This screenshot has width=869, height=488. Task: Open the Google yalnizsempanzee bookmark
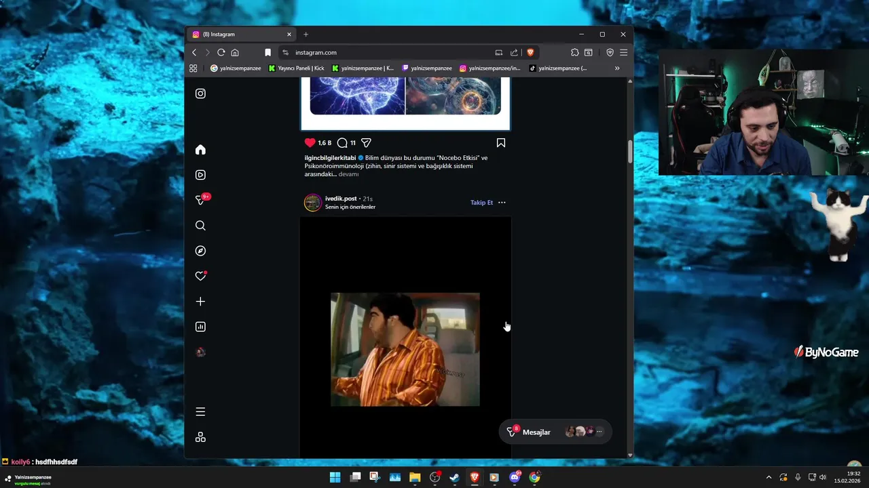(x=236, y=68)
